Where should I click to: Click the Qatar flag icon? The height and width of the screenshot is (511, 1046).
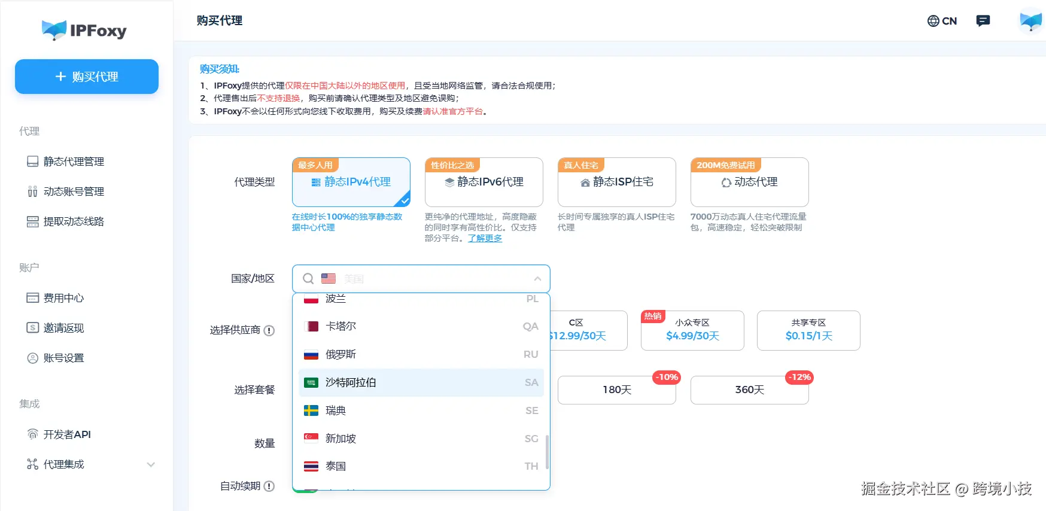pos(311,326)
